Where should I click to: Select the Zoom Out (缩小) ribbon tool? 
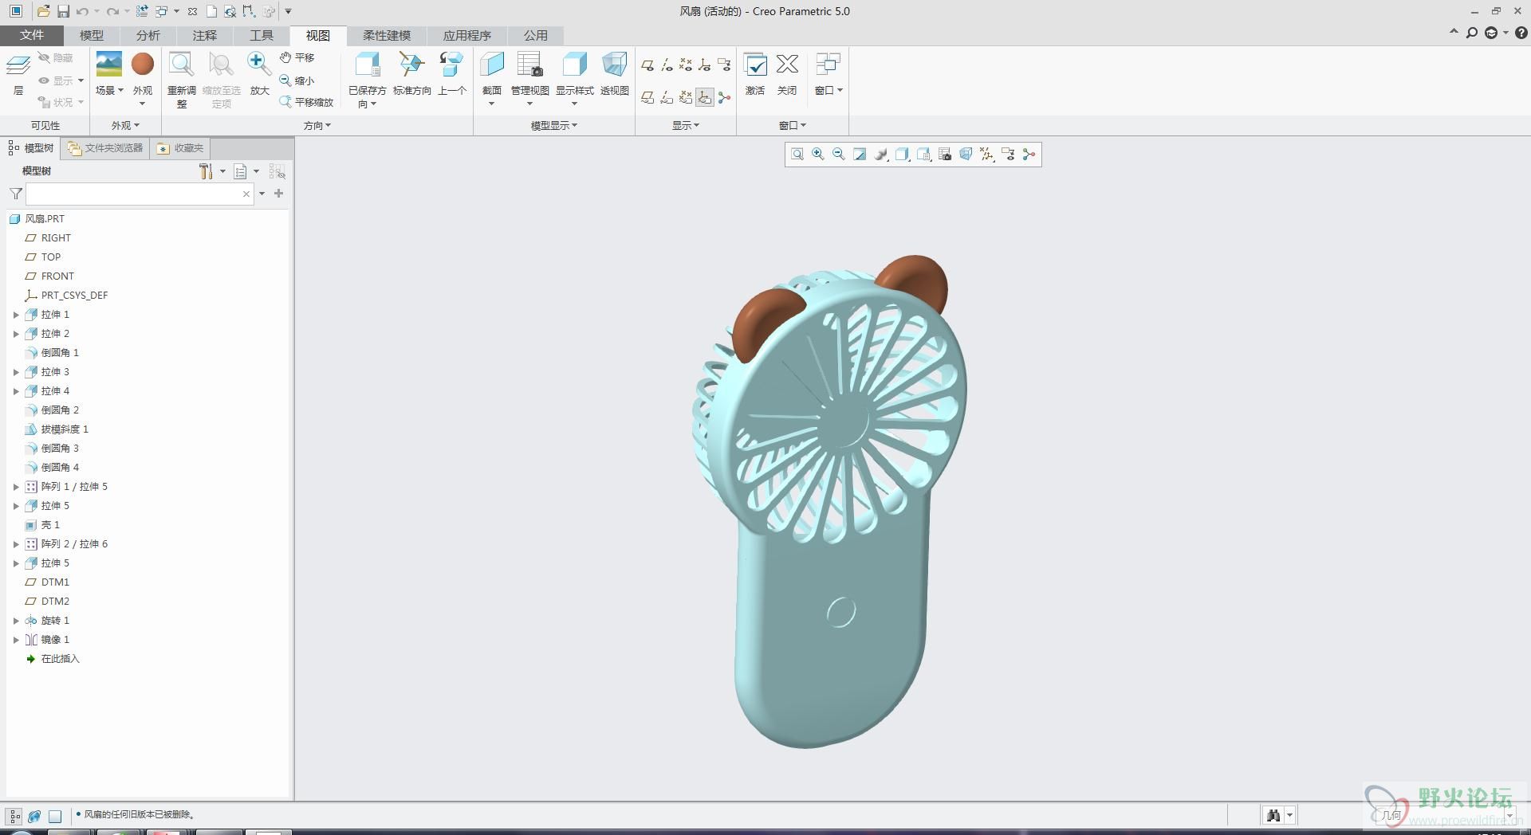pos(297,80)
